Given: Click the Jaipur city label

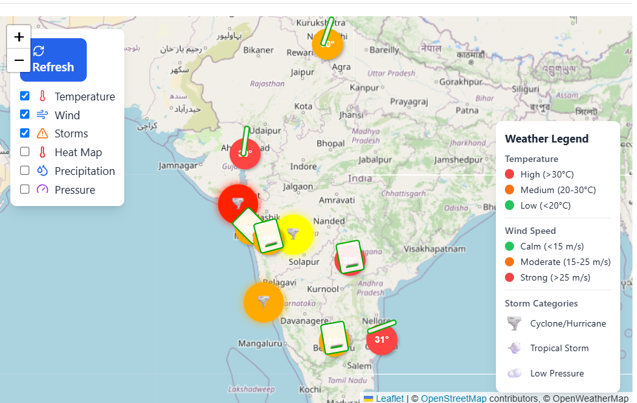Looking at the screenshot, I should pyautogui.click(x=302, y=73).
